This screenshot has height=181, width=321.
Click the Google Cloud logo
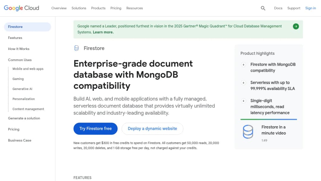(21, 8)
